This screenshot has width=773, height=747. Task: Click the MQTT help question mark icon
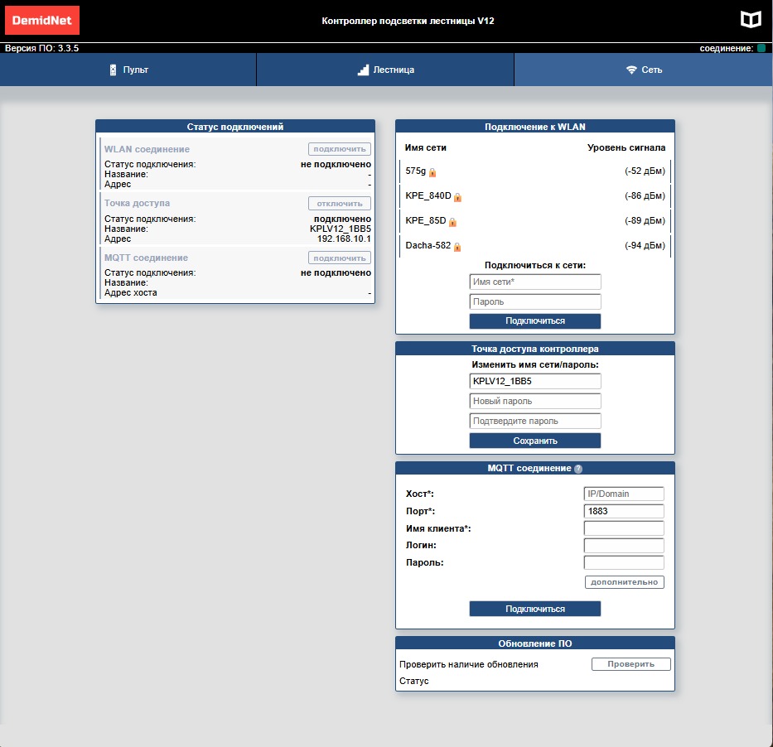577,469
